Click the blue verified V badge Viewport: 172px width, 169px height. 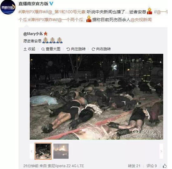(x=51, y=4)
